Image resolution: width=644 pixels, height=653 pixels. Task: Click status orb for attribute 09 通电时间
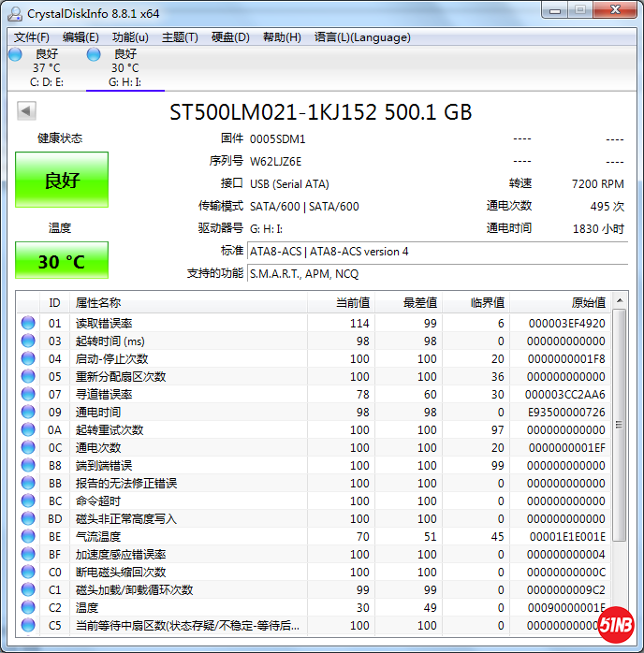pyautogui.click(x=28, y=413)
